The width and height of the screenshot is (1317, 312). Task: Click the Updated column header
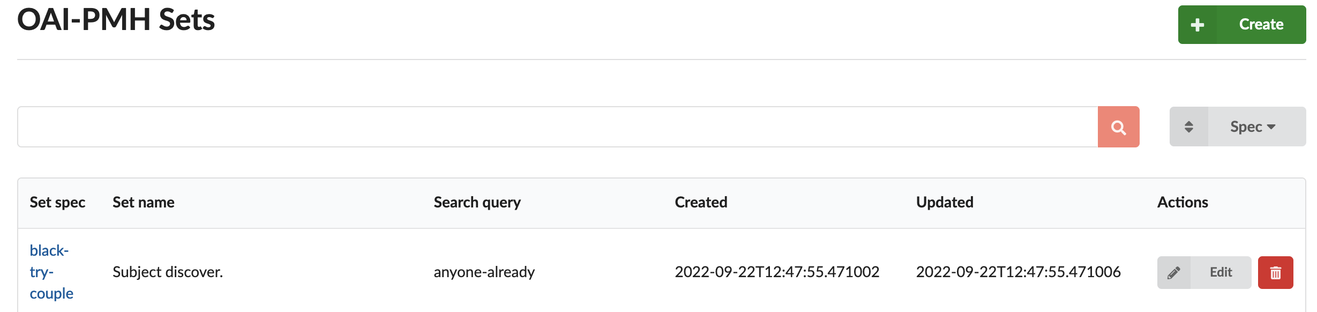pyautogui.click(x=945, y=202)
